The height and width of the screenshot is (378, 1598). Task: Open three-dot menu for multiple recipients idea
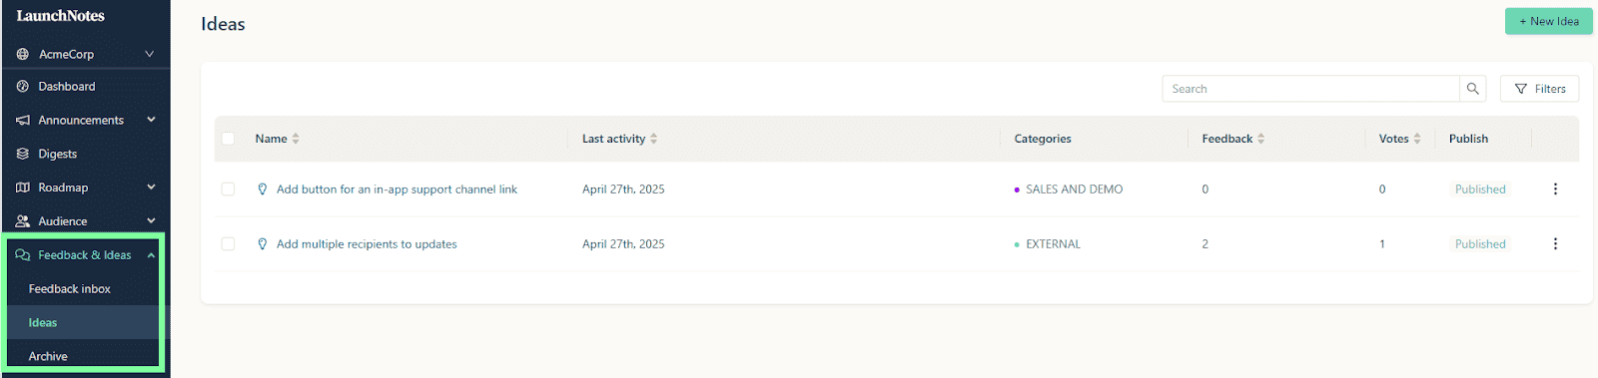tap(1555, 244)
